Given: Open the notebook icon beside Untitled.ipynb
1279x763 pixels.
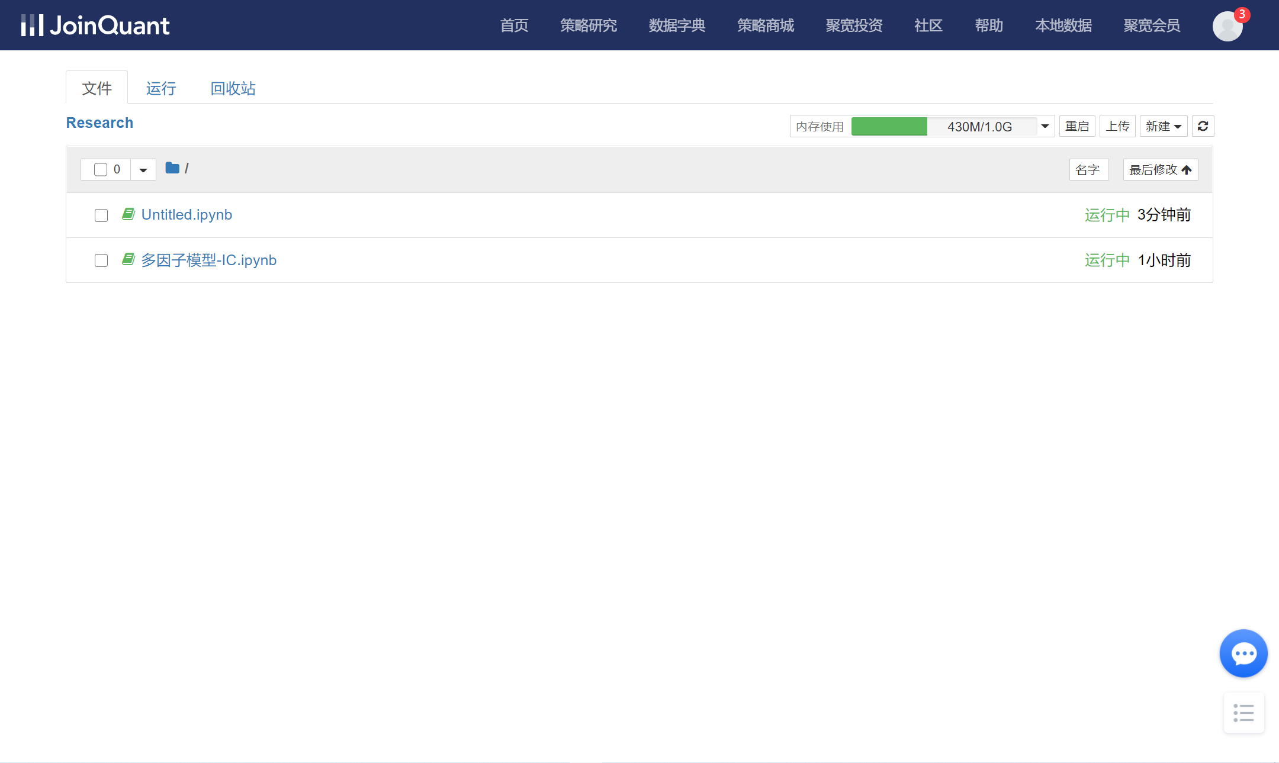Looking at the screenshot, I should click(x=128, y=214).
